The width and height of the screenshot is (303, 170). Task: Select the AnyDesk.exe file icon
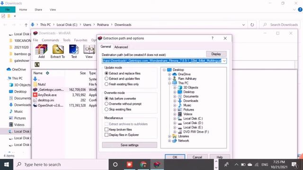click(x=35, y=95)
